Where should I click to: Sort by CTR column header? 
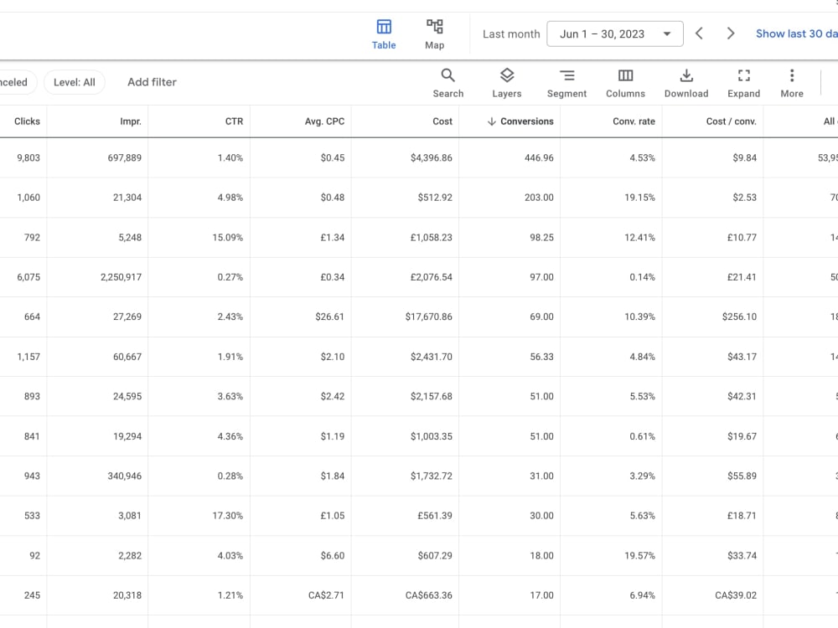234,121
